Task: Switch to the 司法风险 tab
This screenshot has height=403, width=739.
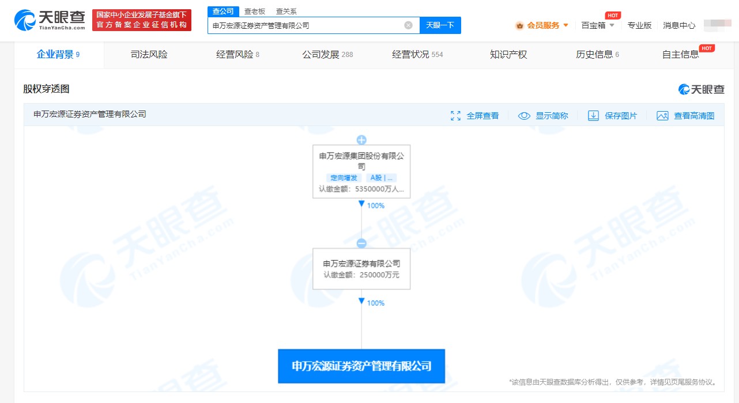Action: click(x=149, y=55)
